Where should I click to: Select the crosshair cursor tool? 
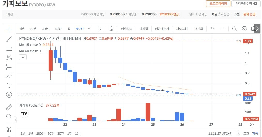coord(9,30)
